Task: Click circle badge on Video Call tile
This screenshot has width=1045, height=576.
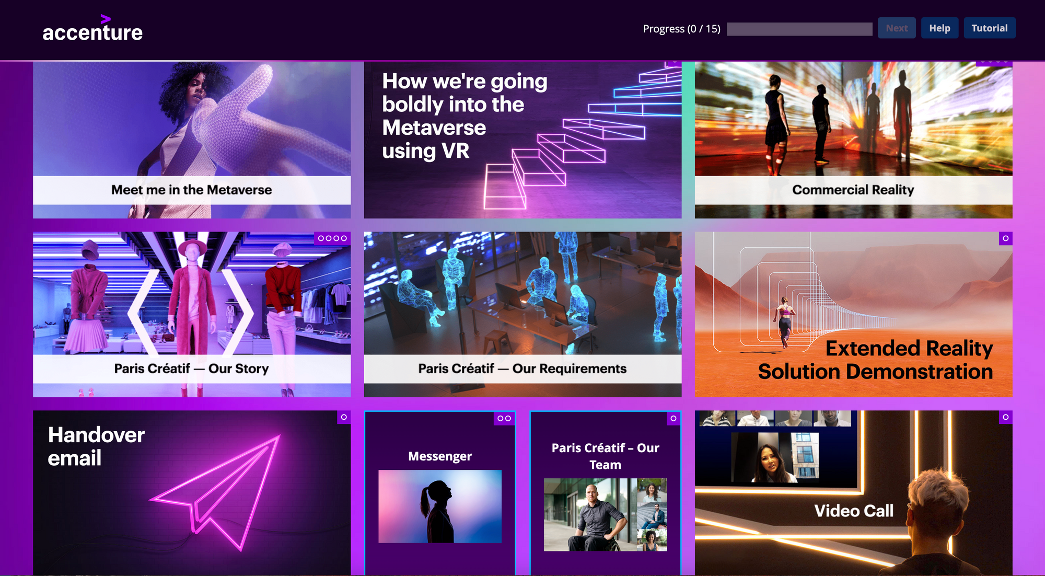Action: [x=1005, y=417]
